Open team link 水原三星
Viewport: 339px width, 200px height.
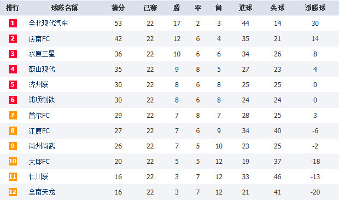(42, 54)
